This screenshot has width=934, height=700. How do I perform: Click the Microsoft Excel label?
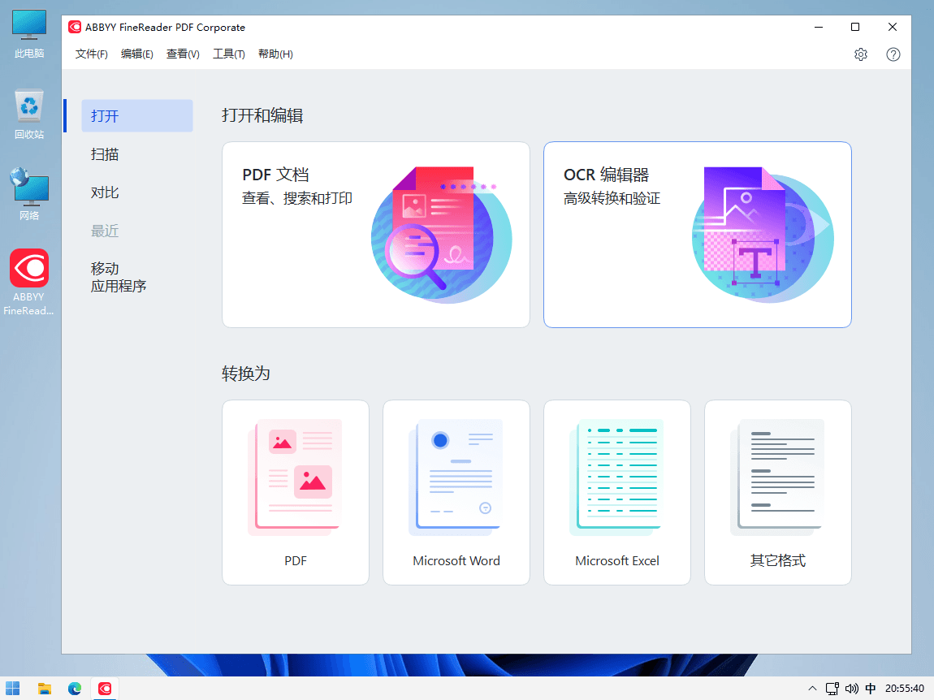click(617, 560)
